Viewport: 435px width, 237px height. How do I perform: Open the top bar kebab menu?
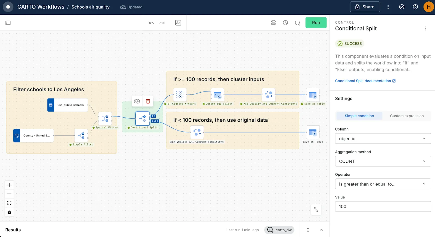388,7
